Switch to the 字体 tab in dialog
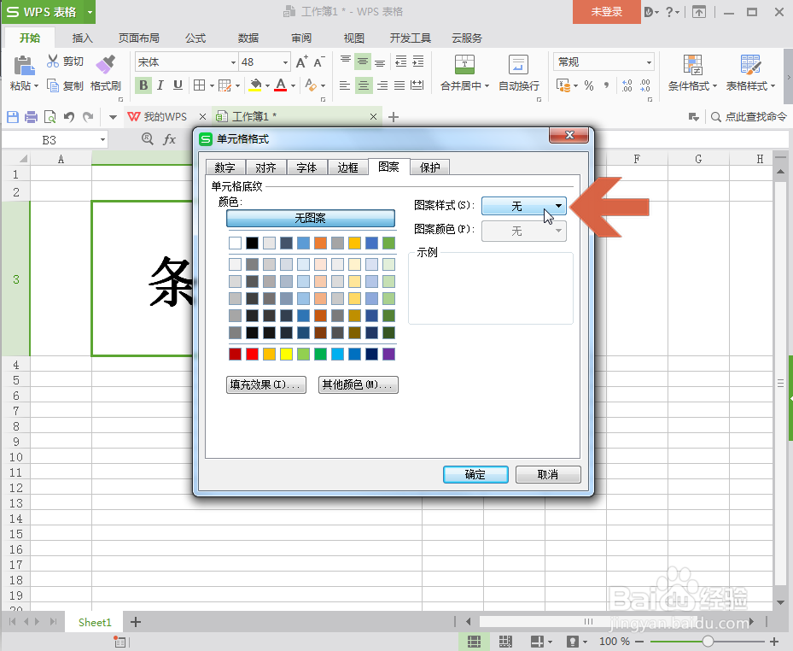The height and width of the screenshot is (651, 793). (x=307, y=167)
